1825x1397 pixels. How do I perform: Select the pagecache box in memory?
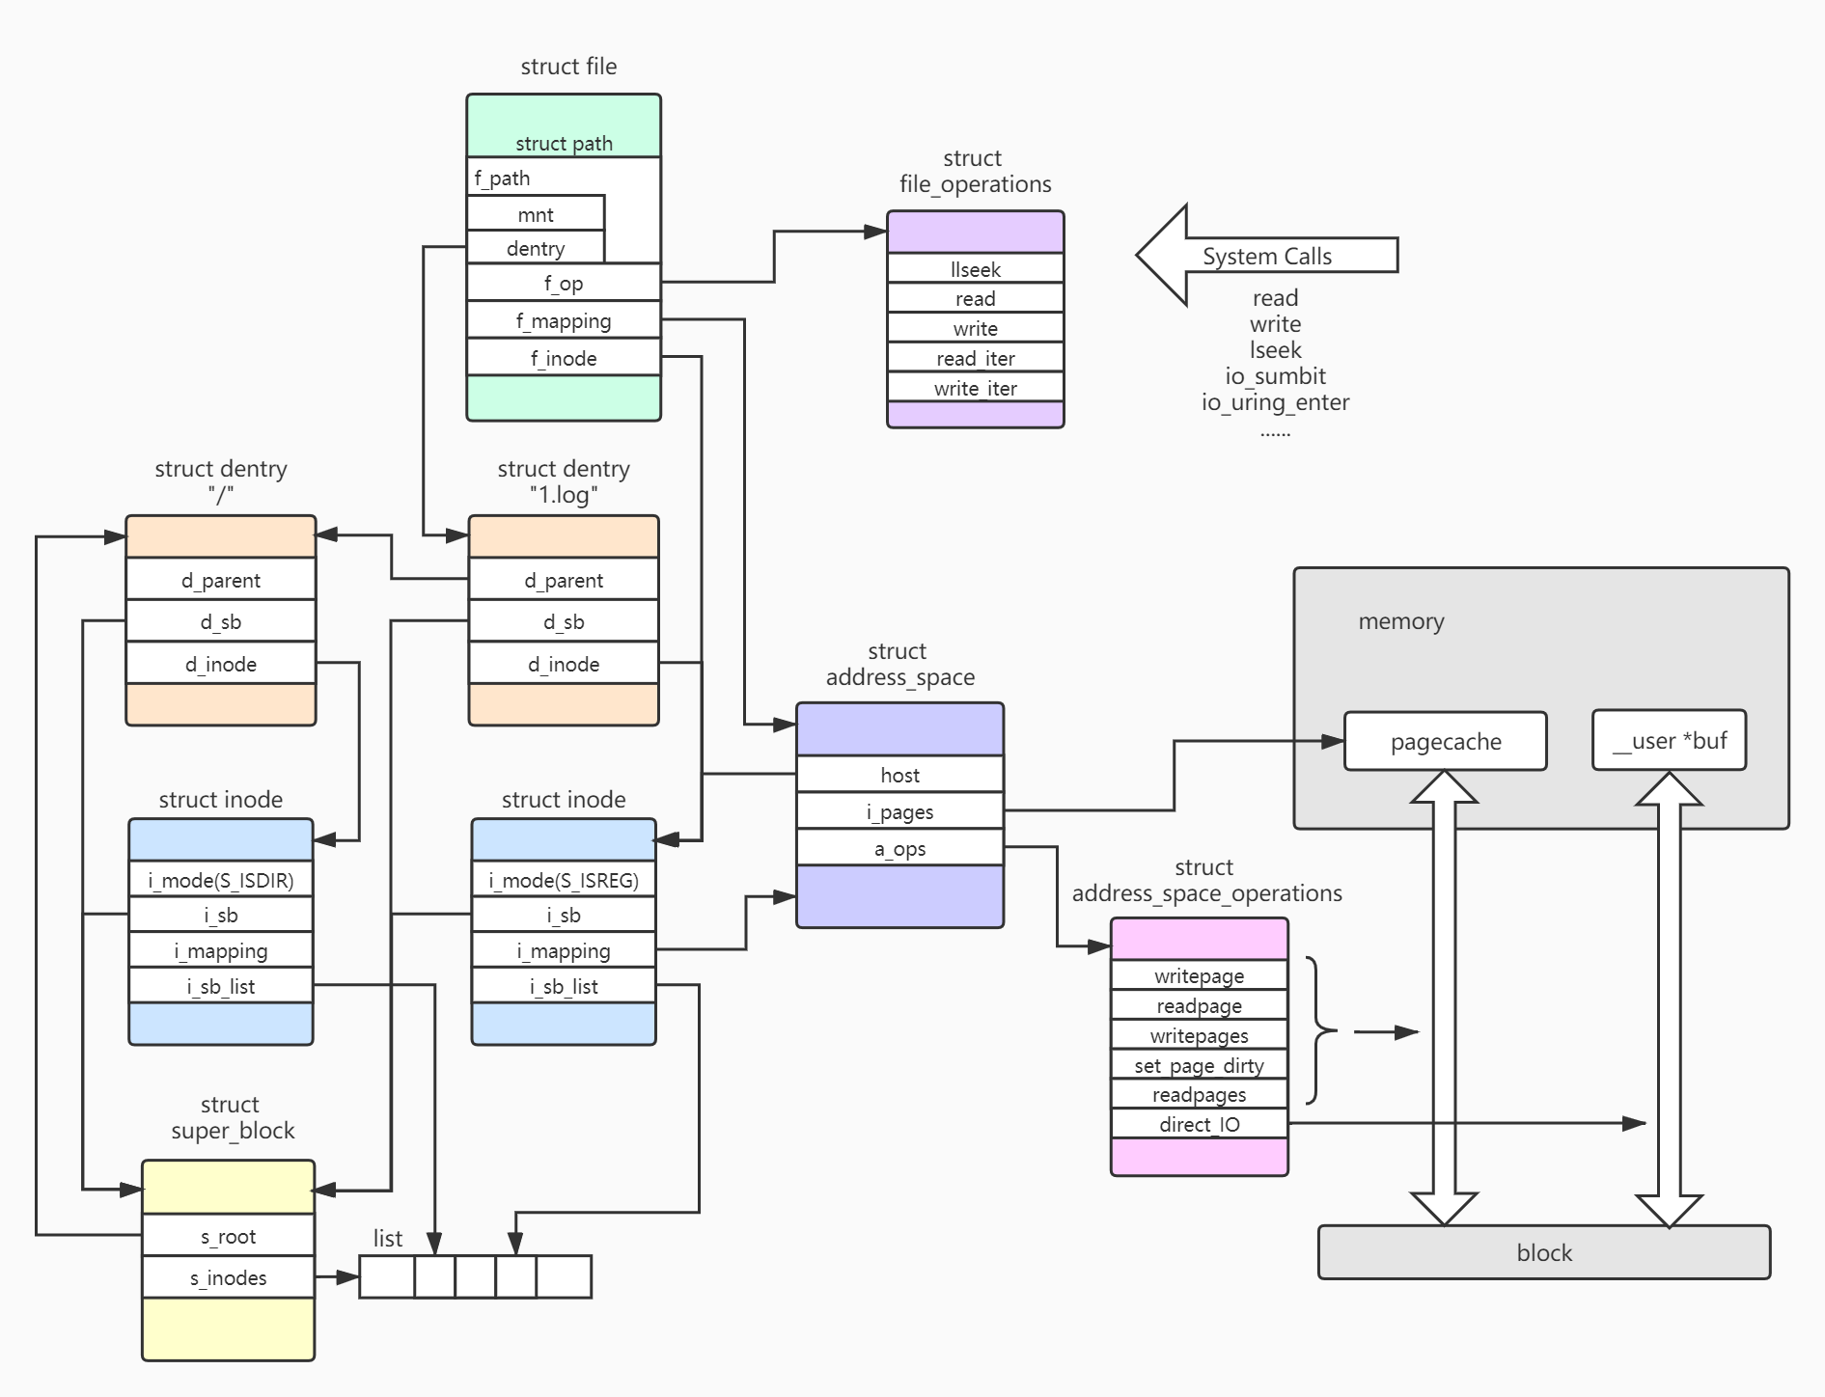pos(1445,741)
